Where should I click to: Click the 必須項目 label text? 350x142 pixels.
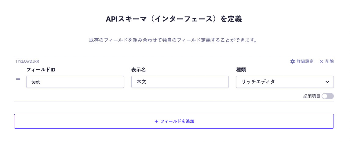pyautogui.click(x=312, y=96)
